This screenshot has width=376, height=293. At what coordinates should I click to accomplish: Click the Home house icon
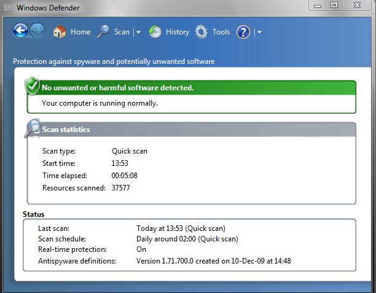(60, 32)
